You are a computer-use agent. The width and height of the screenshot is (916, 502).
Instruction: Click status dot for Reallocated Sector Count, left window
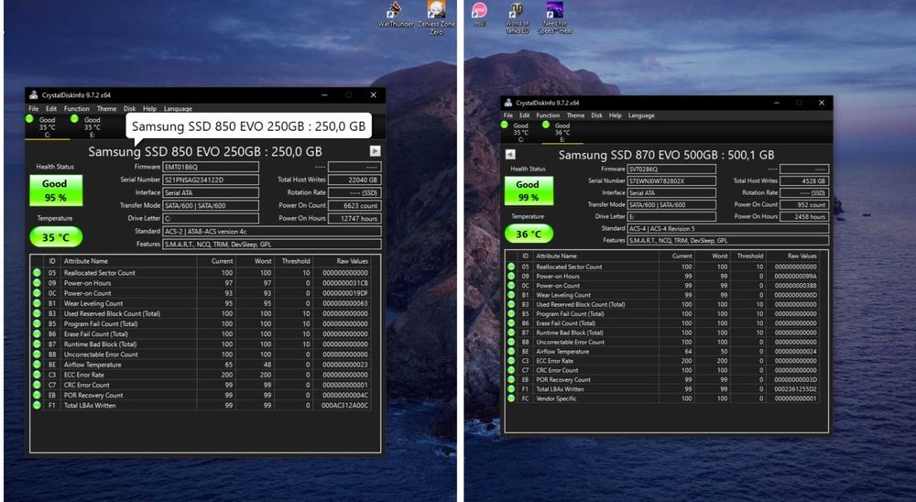(x=37, y=273)
